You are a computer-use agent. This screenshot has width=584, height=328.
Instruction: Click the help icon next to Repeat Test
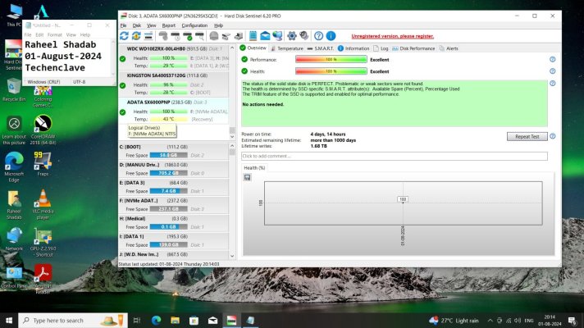pyautogui.click(x=552, y=136)
